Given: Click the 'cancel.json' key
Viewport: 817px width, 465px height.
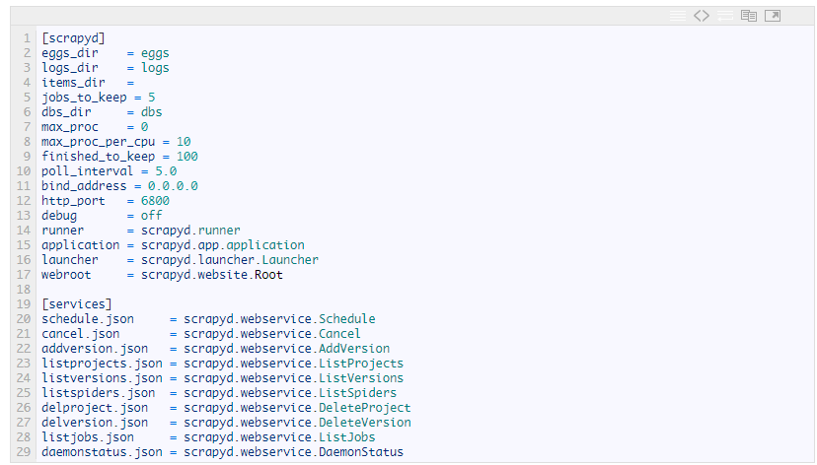Looking at the screenshot, I should pos(81,333).
